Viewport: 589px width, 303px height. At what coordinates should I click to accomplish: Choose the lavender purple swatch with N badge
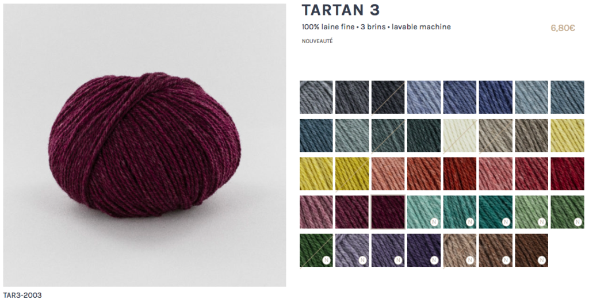(352, 250)
